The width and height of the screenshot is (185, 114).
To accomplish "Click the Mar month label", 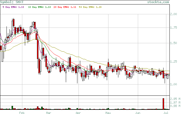I will [49, 113].
